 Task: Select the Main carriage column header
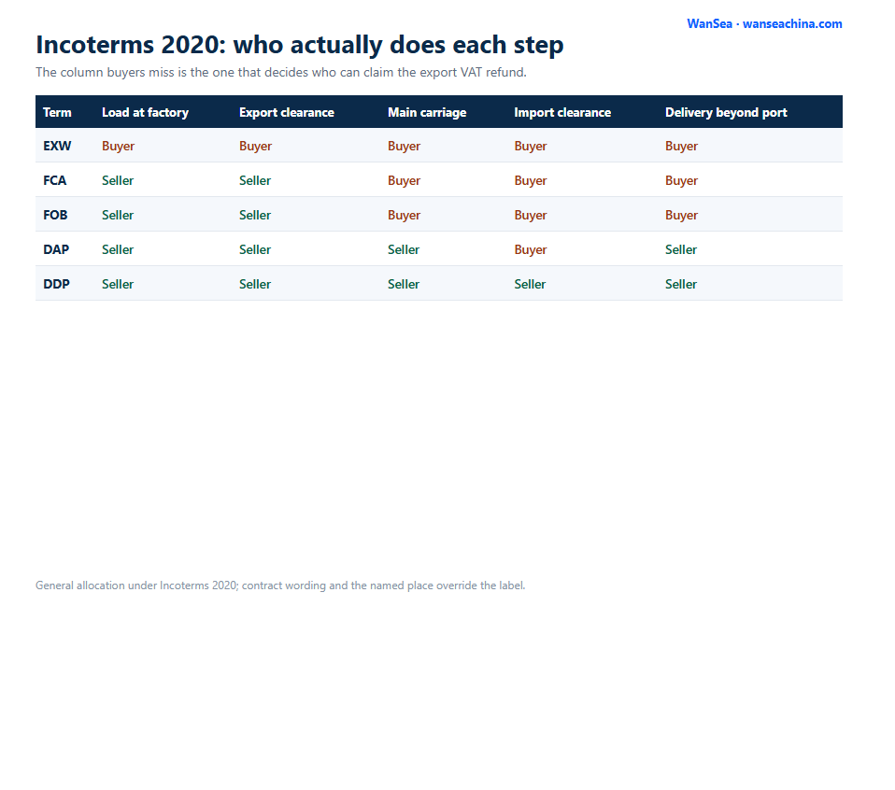tap(427, 112)
